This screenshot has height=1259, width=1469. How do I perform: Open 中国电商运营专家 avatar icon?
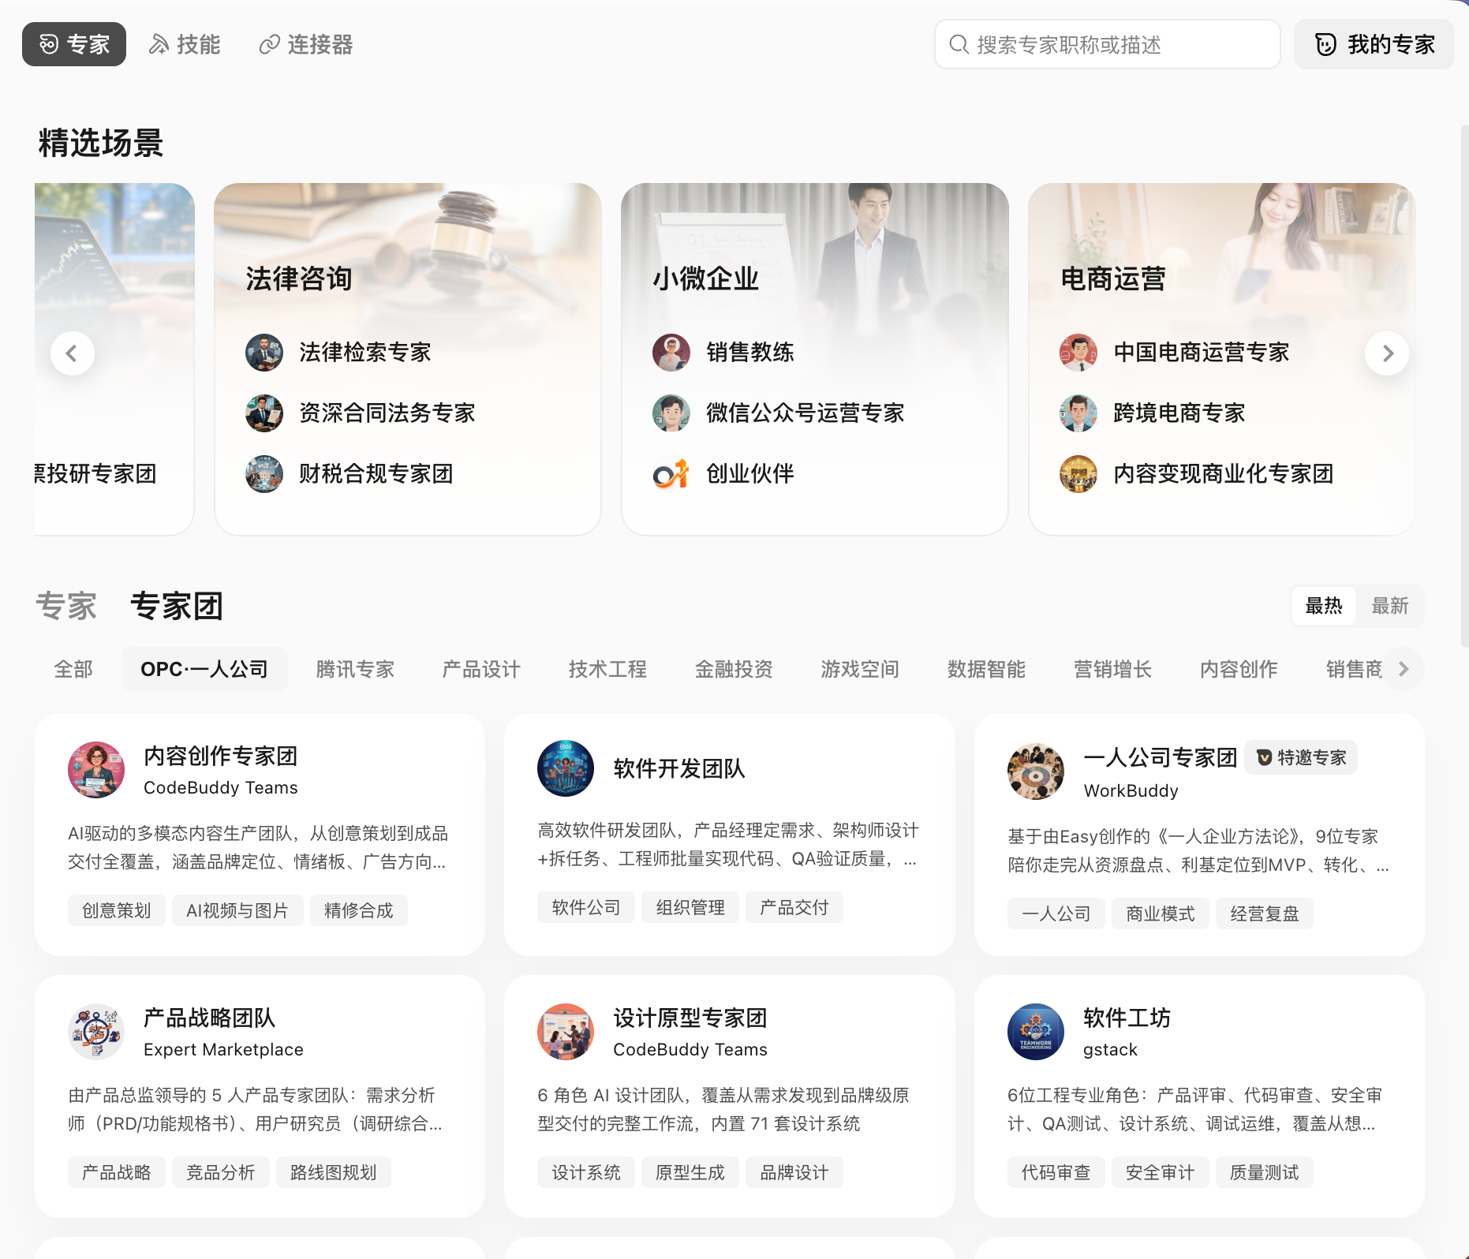[1078, 353]
